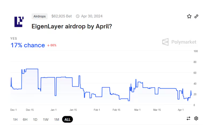This screenshot has width=218, height=130.
Task: Switch the chart to 1W range
Action: [x=46, y=120]
